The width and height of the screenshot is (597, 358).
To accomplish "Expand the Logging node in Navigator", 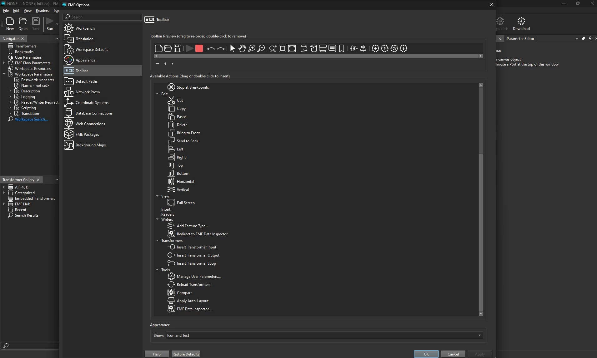I will click(10, 97).
